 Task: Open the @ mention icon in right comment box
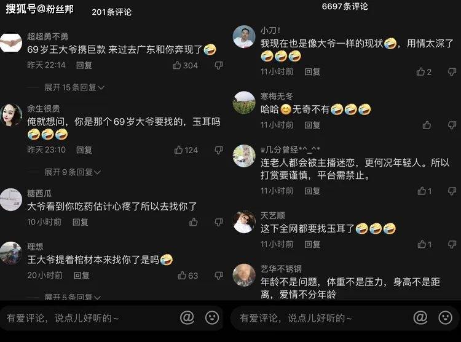(x=420, y=317)
